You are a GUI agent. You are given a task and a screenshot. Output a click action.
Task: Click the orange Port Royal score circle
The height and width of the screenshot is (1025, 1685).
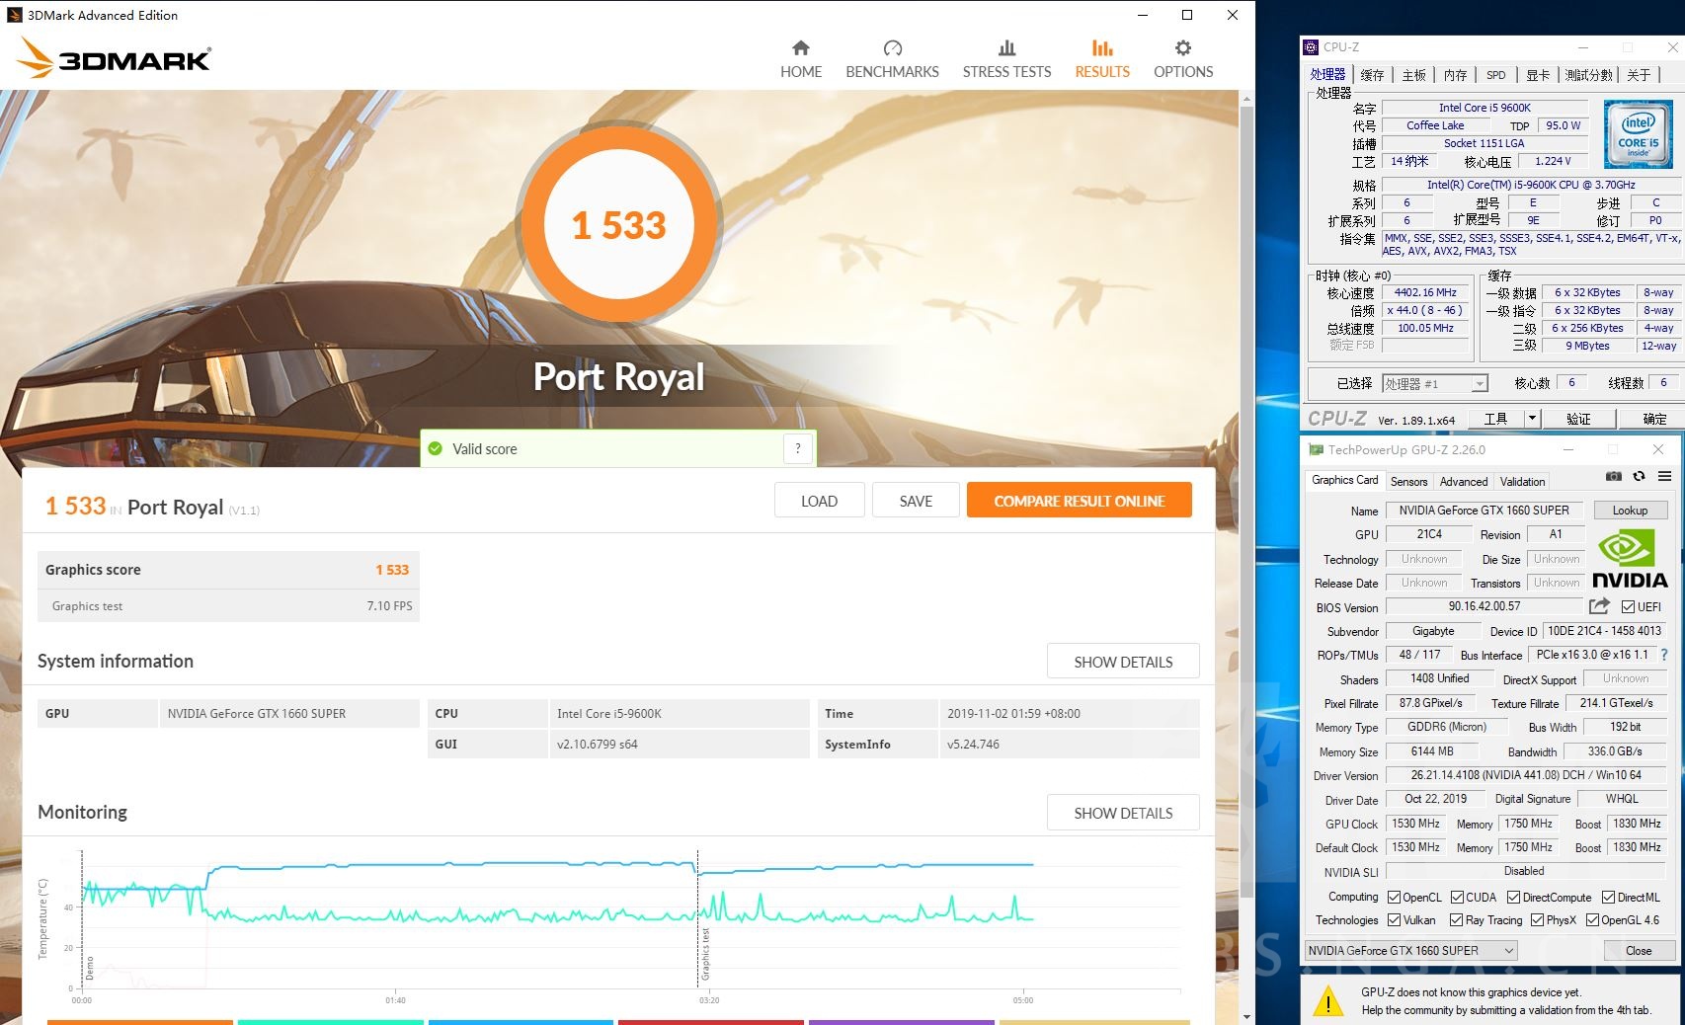[619, 225]
